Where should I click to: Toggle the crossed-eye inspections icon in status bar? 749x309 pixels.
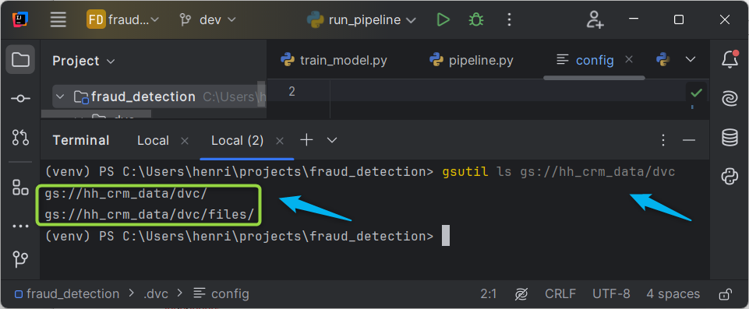click(521, 293)
